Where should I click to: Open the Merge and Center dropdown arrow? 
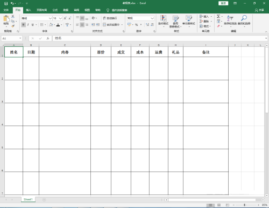[122, 25]
